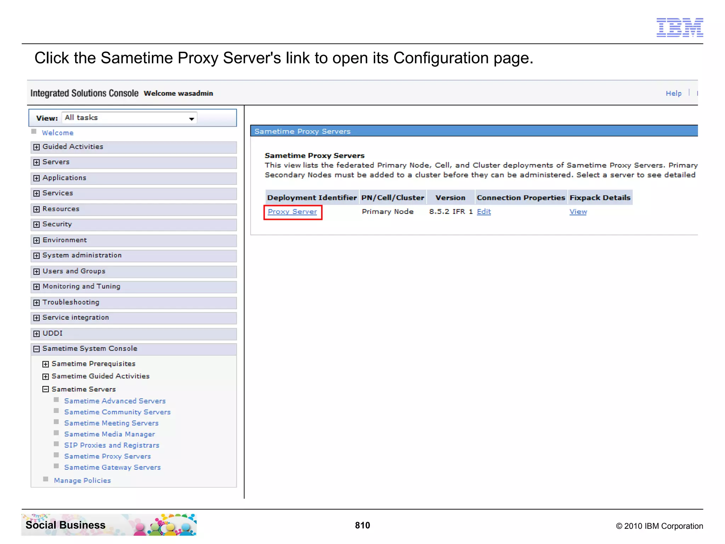This screenshot has height=544, width=725.
Task: Collapse the Sametime Servers node
Action: 46,389
